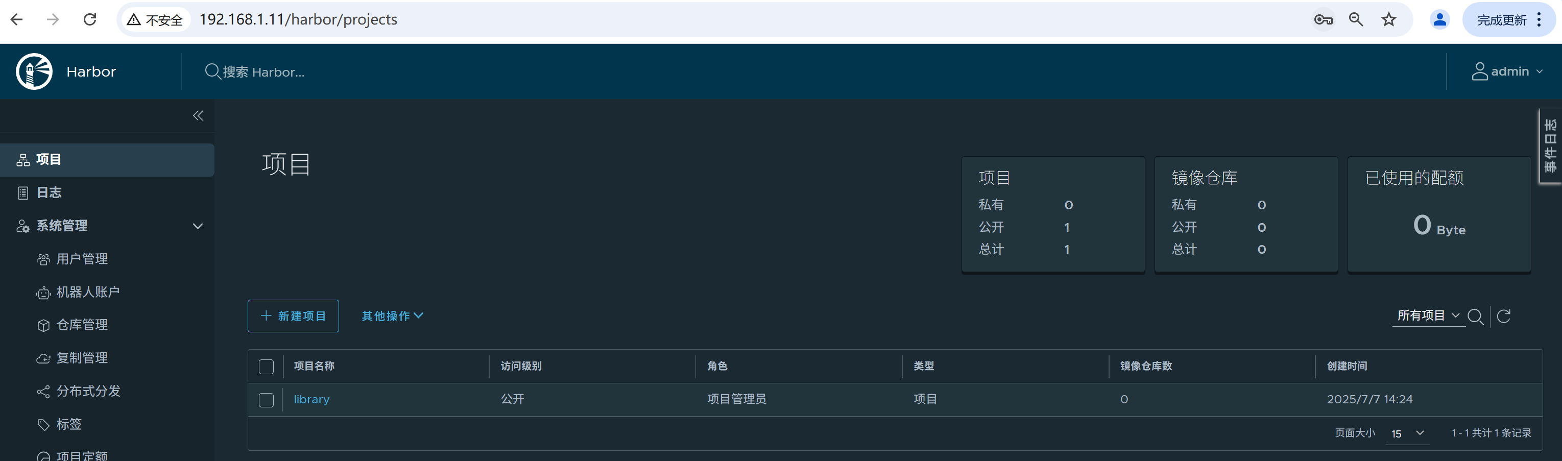Open the admin user dropdown
This screenshot has height=461, width=1562.
1506,71
